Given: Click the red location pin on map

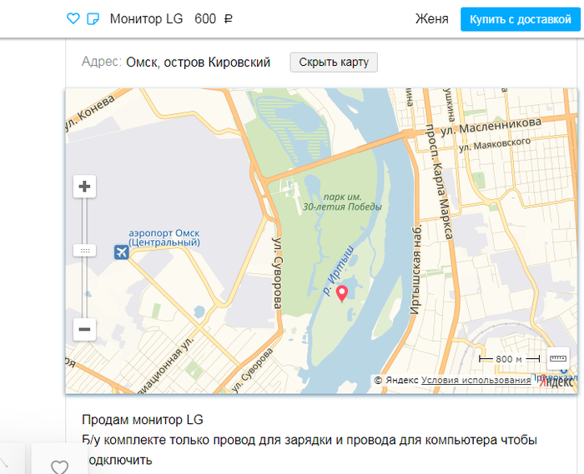Looking at the screenshot, I should coord(342,294).
